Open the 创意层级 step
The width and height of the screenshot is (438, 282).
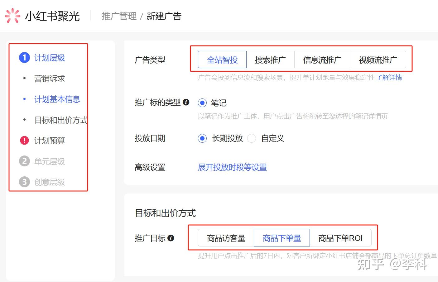[x=50, y=182]
